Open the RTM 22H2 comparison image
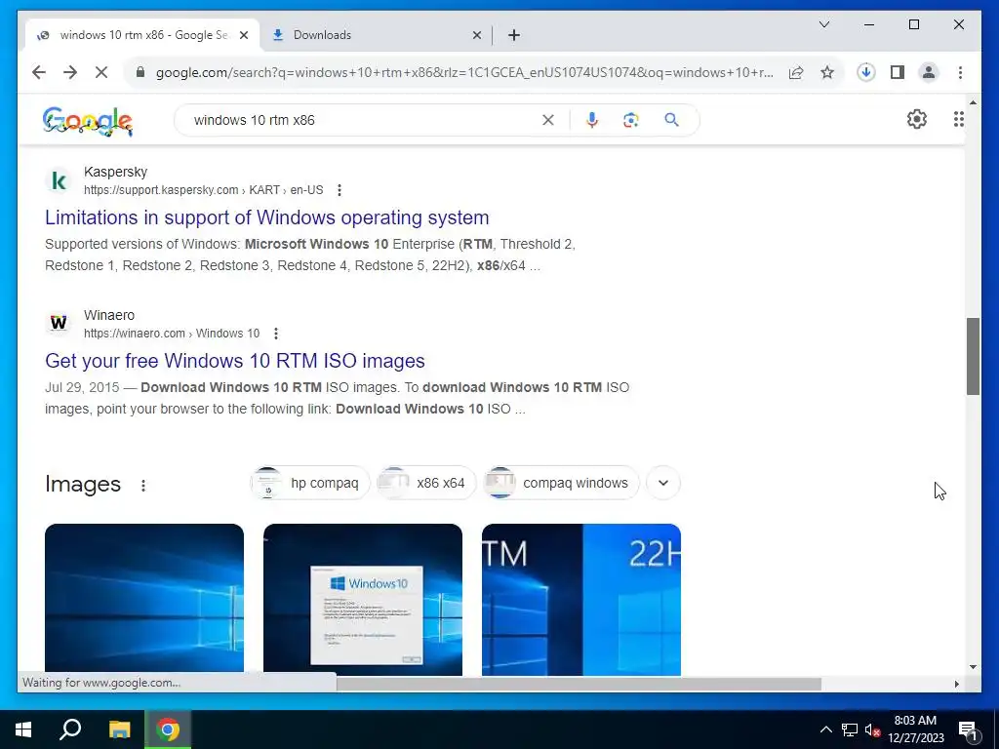 (x=581, y=600)
